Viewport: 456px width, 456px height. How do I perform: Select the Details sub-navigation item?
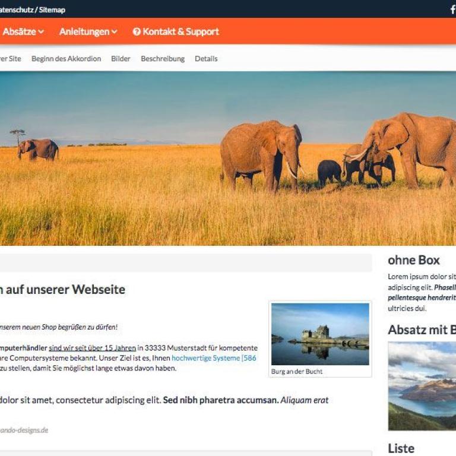point(206,58)
